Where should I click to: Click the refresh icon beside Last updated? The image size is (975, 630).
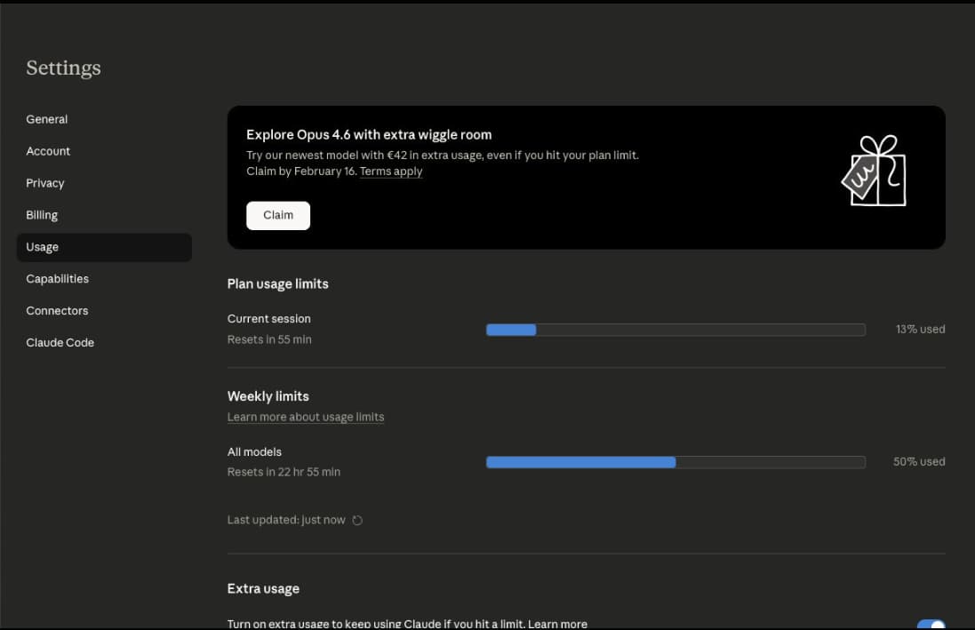[357, 520]
